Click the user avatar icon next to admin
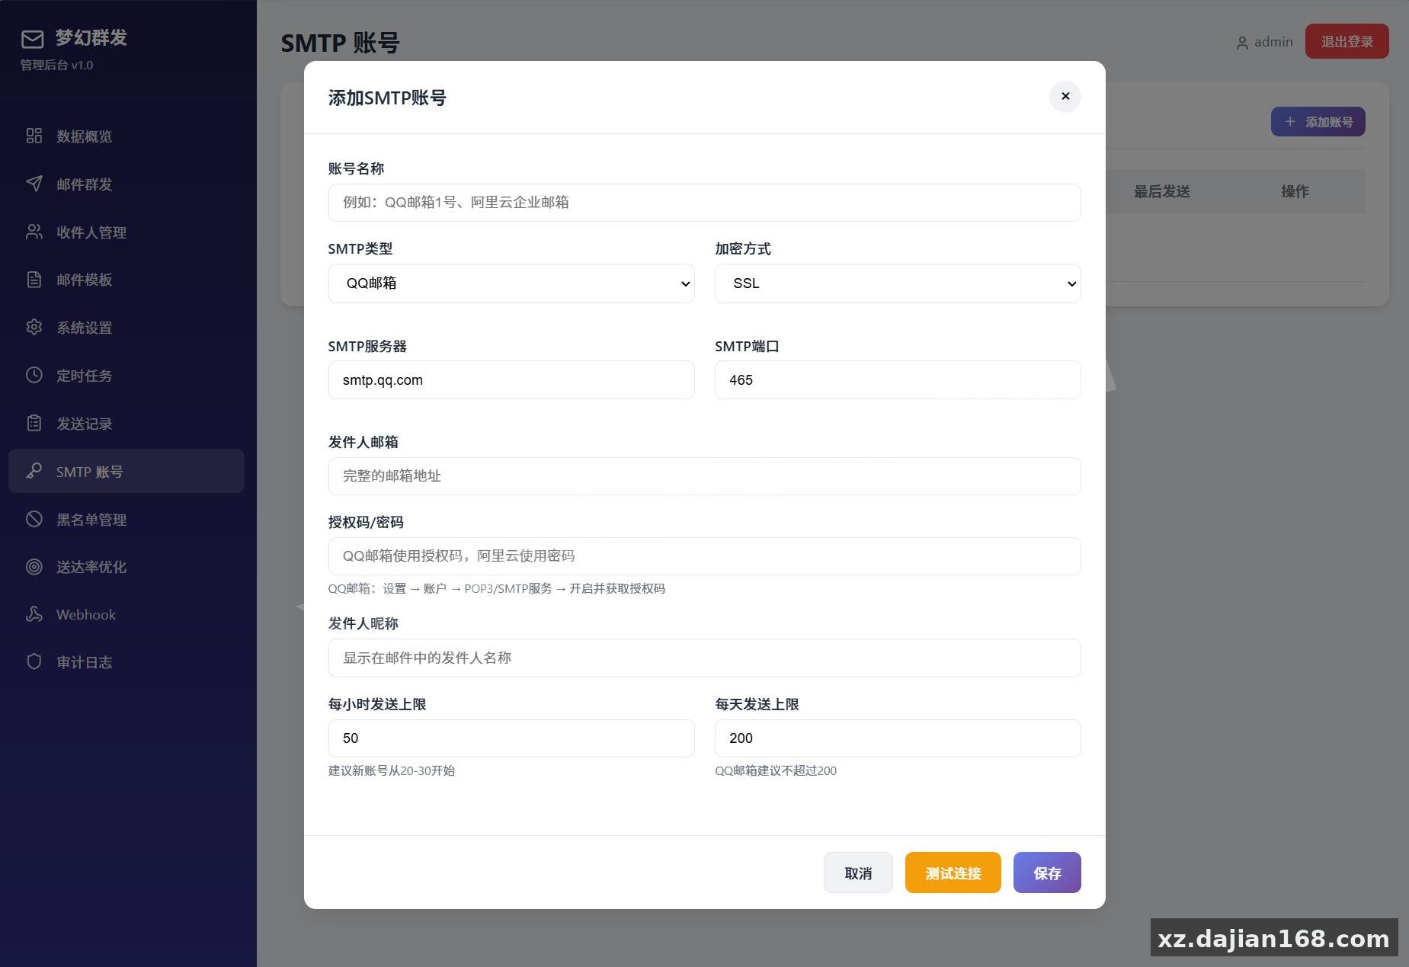Viewport: 1409px width, 967px height. pyautogui.click(x=1242, y=43)
